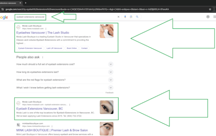Click the 'Contact' sitelink chip
The width and height of the screenshot is (216, 136).
[84, 48]
